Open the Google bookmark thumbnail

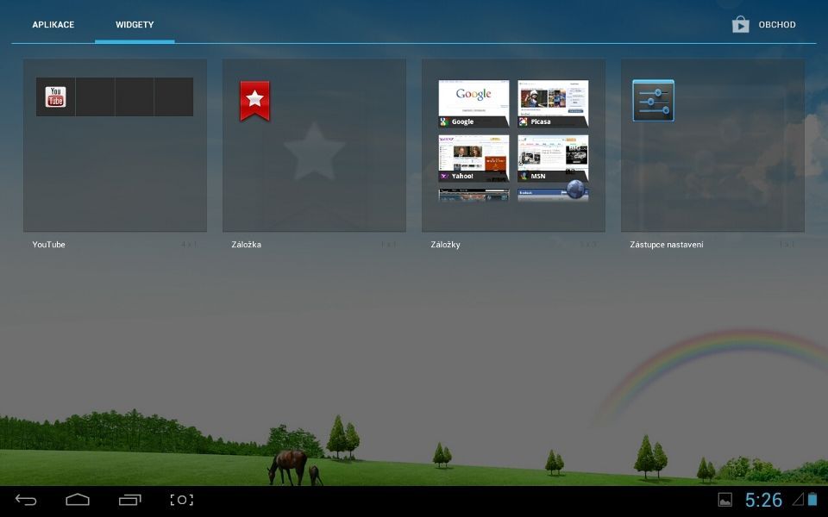[474, 103]
